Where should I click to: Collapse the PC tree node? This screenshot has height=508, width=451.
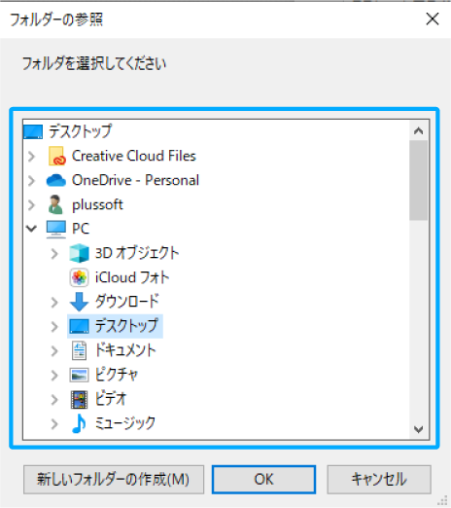tap(31, 229)
